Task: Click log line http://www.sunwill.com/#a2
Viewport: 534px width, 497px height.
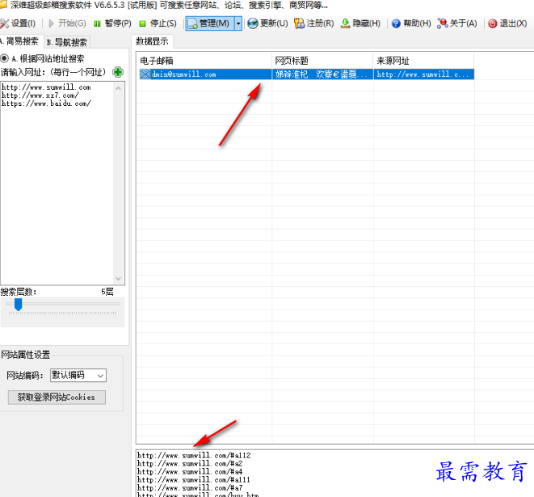Action: pyautogui.click(x=190, y=464)
